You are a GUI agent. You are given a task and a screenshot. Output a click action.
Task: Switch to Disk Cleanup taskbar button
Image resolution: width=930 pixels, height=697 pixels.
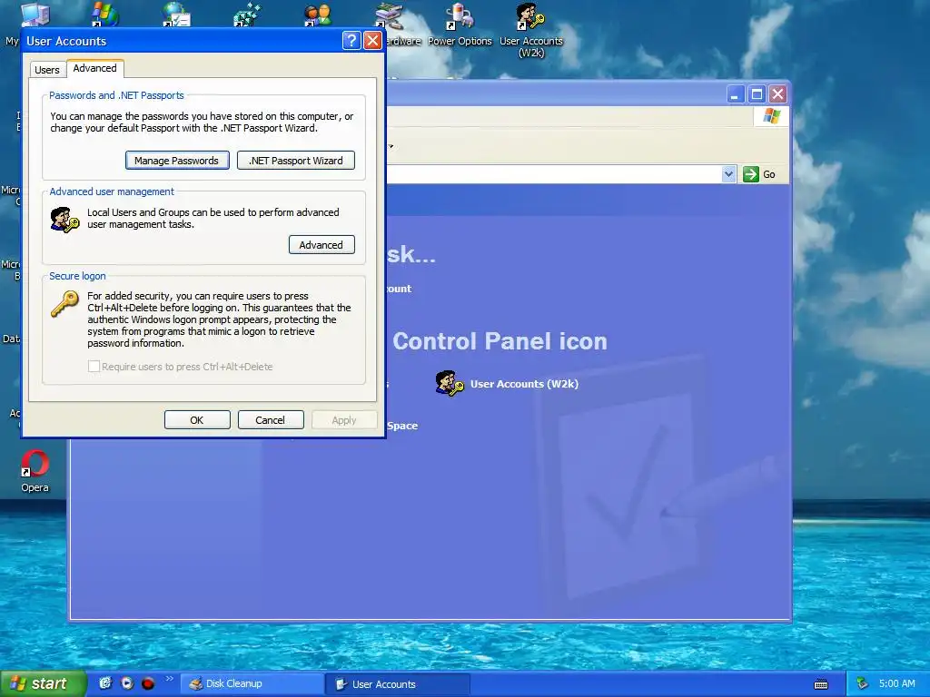point(252,684)
